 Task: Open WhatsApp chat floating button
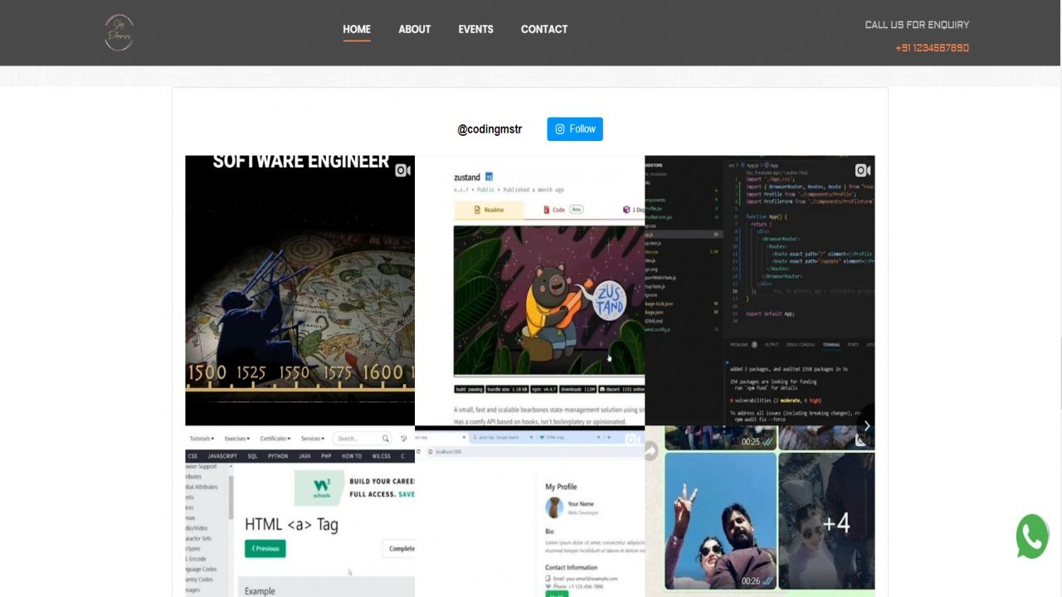(x=1033, y=536)
